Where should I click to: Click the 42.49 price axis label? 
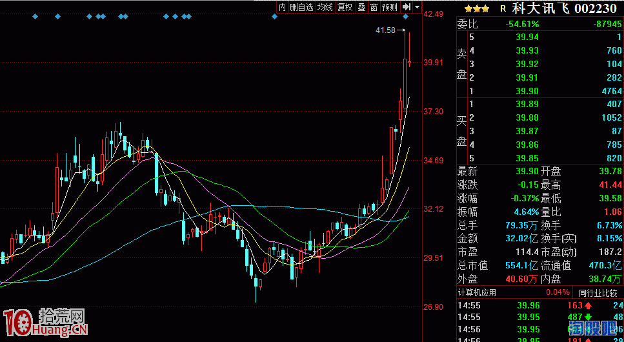434,14
